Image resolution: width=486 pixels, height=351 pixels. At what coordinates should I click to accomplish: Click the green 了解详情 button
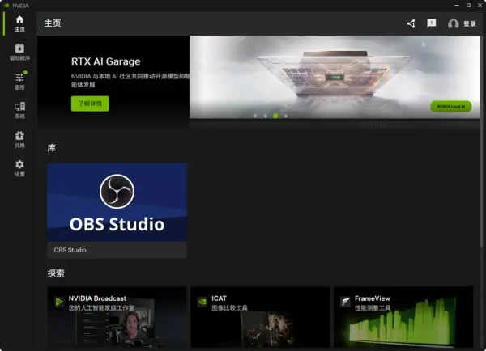click(90, 104)
